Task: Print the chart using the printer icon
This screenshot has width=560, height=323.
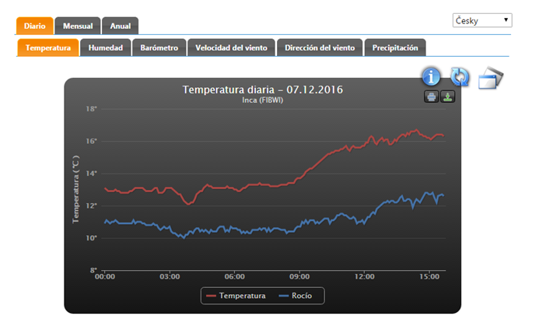Action: (431, 97)
